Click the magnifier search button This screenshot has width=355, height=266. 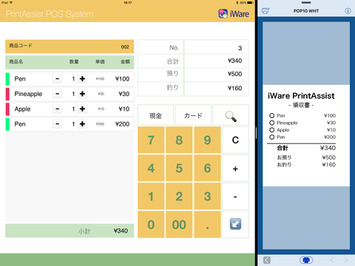pos(231,115)
